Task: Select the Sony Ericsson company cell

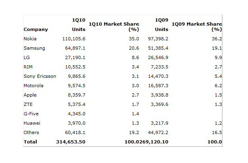Action: [x=40, y=76]
